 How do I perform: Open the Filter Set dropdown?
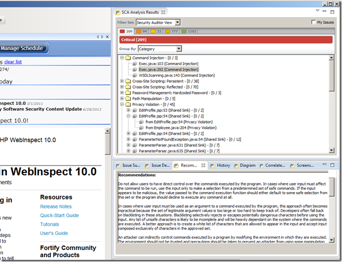[177, 22]
